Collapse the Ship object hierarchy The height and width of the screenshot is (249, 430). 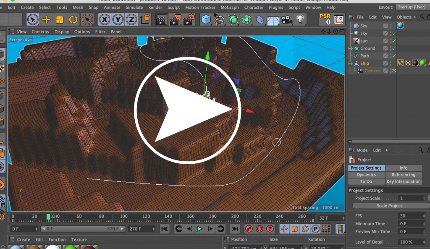click(350, 63)
